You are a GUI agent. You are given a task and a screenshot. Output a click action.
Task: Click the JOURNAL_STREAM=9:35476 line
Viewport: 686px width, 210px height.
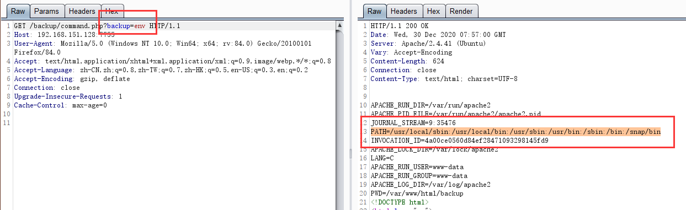click(x=413, y=123)
